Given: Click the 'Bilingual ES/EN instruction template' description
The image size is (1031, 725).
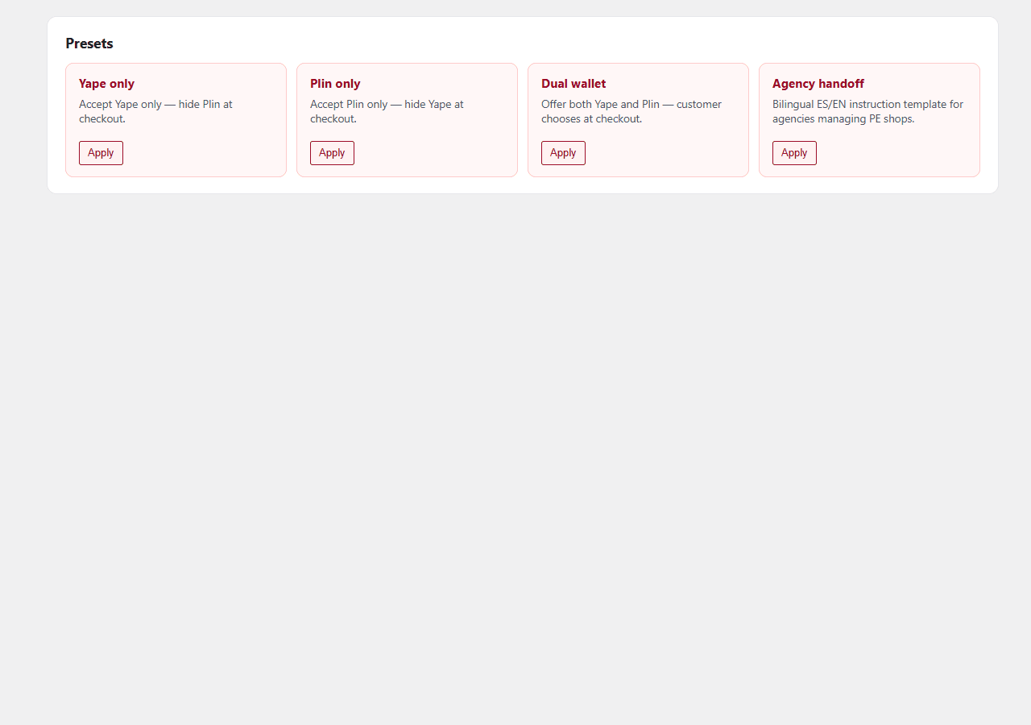Looking at the screenshot, I should point(867,111).
